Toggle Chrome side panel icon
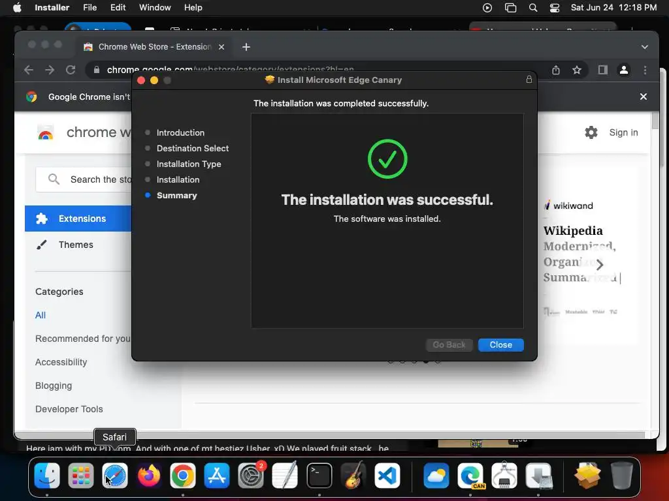 click(602, 70)
